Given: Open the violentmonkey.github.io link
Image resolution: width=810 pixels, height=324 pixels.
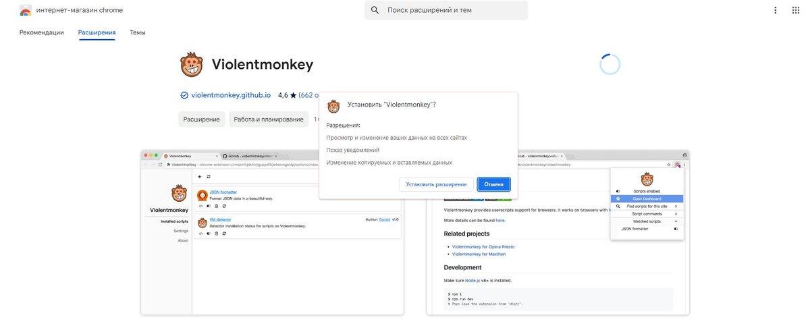Looking at the screenshot, I should (x=231, y=95).
